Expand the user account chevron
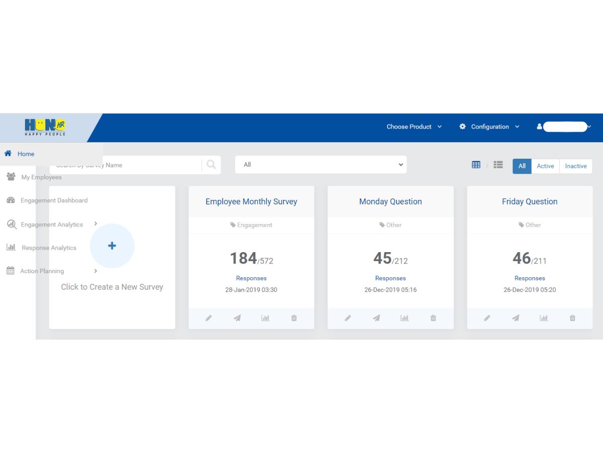603x452 pixels. (589, 127)
